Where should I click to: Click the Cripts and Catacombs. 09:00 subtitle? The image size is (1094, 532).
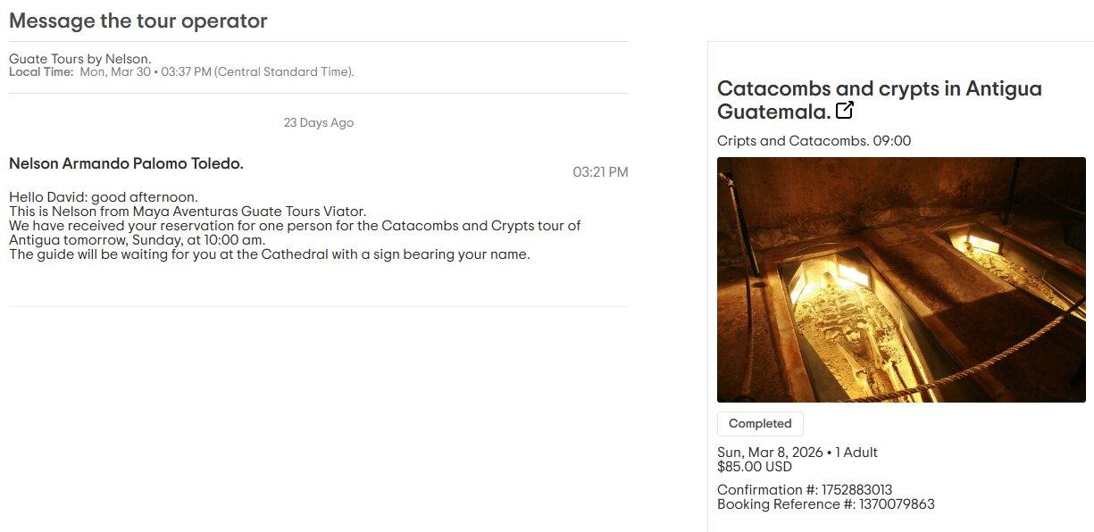814,141
